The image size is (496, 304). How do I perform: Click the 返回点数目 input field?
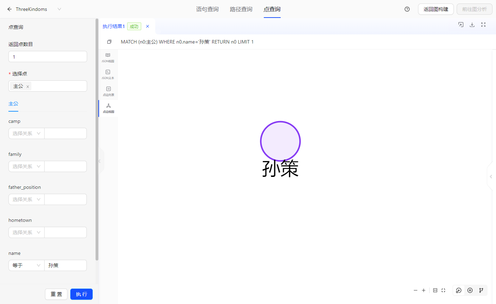point(48,57)
